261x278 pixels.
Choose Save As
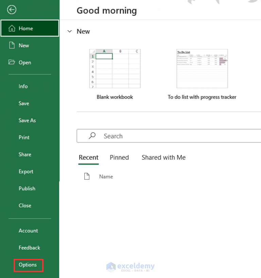[x=27, y=120]
